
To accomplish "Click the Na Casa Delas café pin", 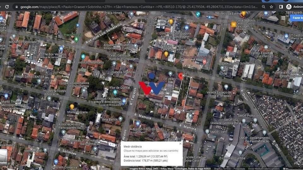I will tap(166, 54).
